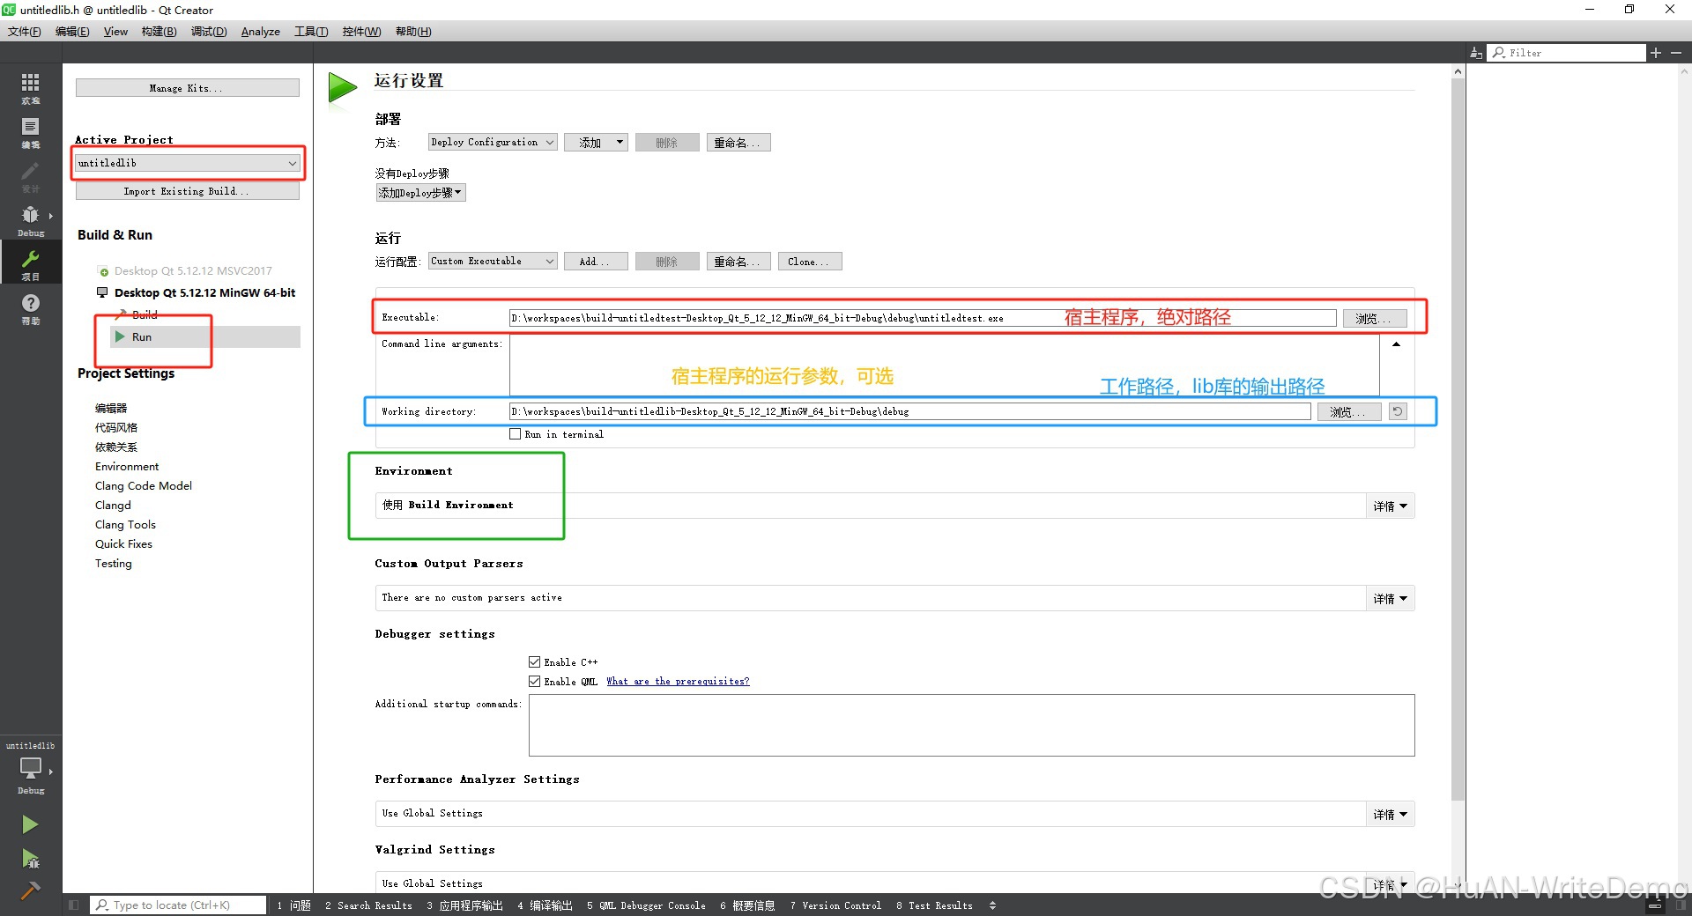
Task: Build project with the hammer icon
Action: [x=30, y=890]
